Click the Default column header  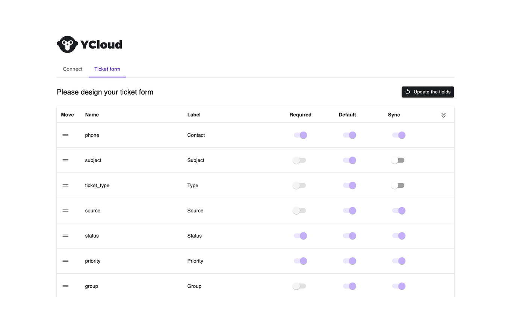[x=347, y=115]
